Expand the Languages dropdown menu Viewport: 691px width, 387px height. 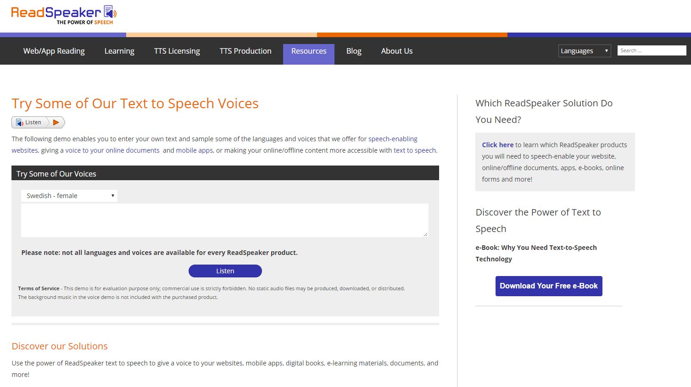[584, 51]
